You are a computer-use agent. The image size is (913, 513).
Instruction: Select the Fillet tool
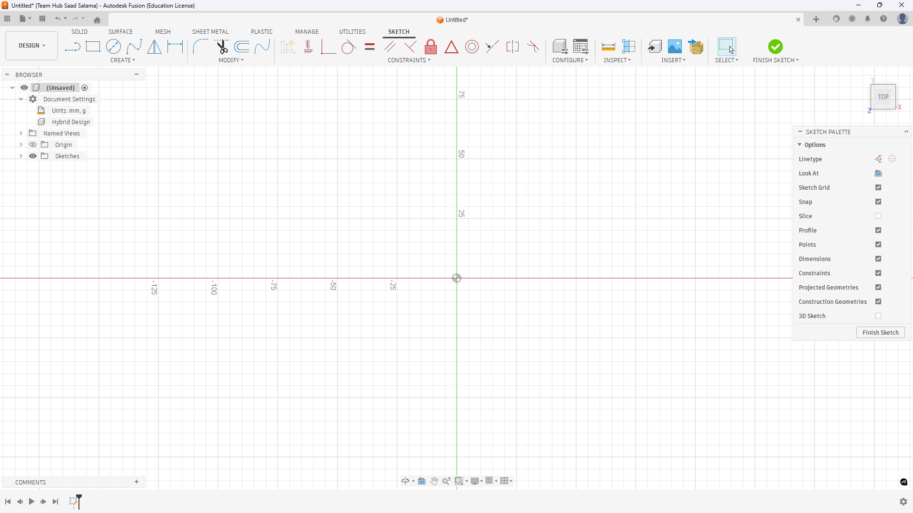pos(200,47)
